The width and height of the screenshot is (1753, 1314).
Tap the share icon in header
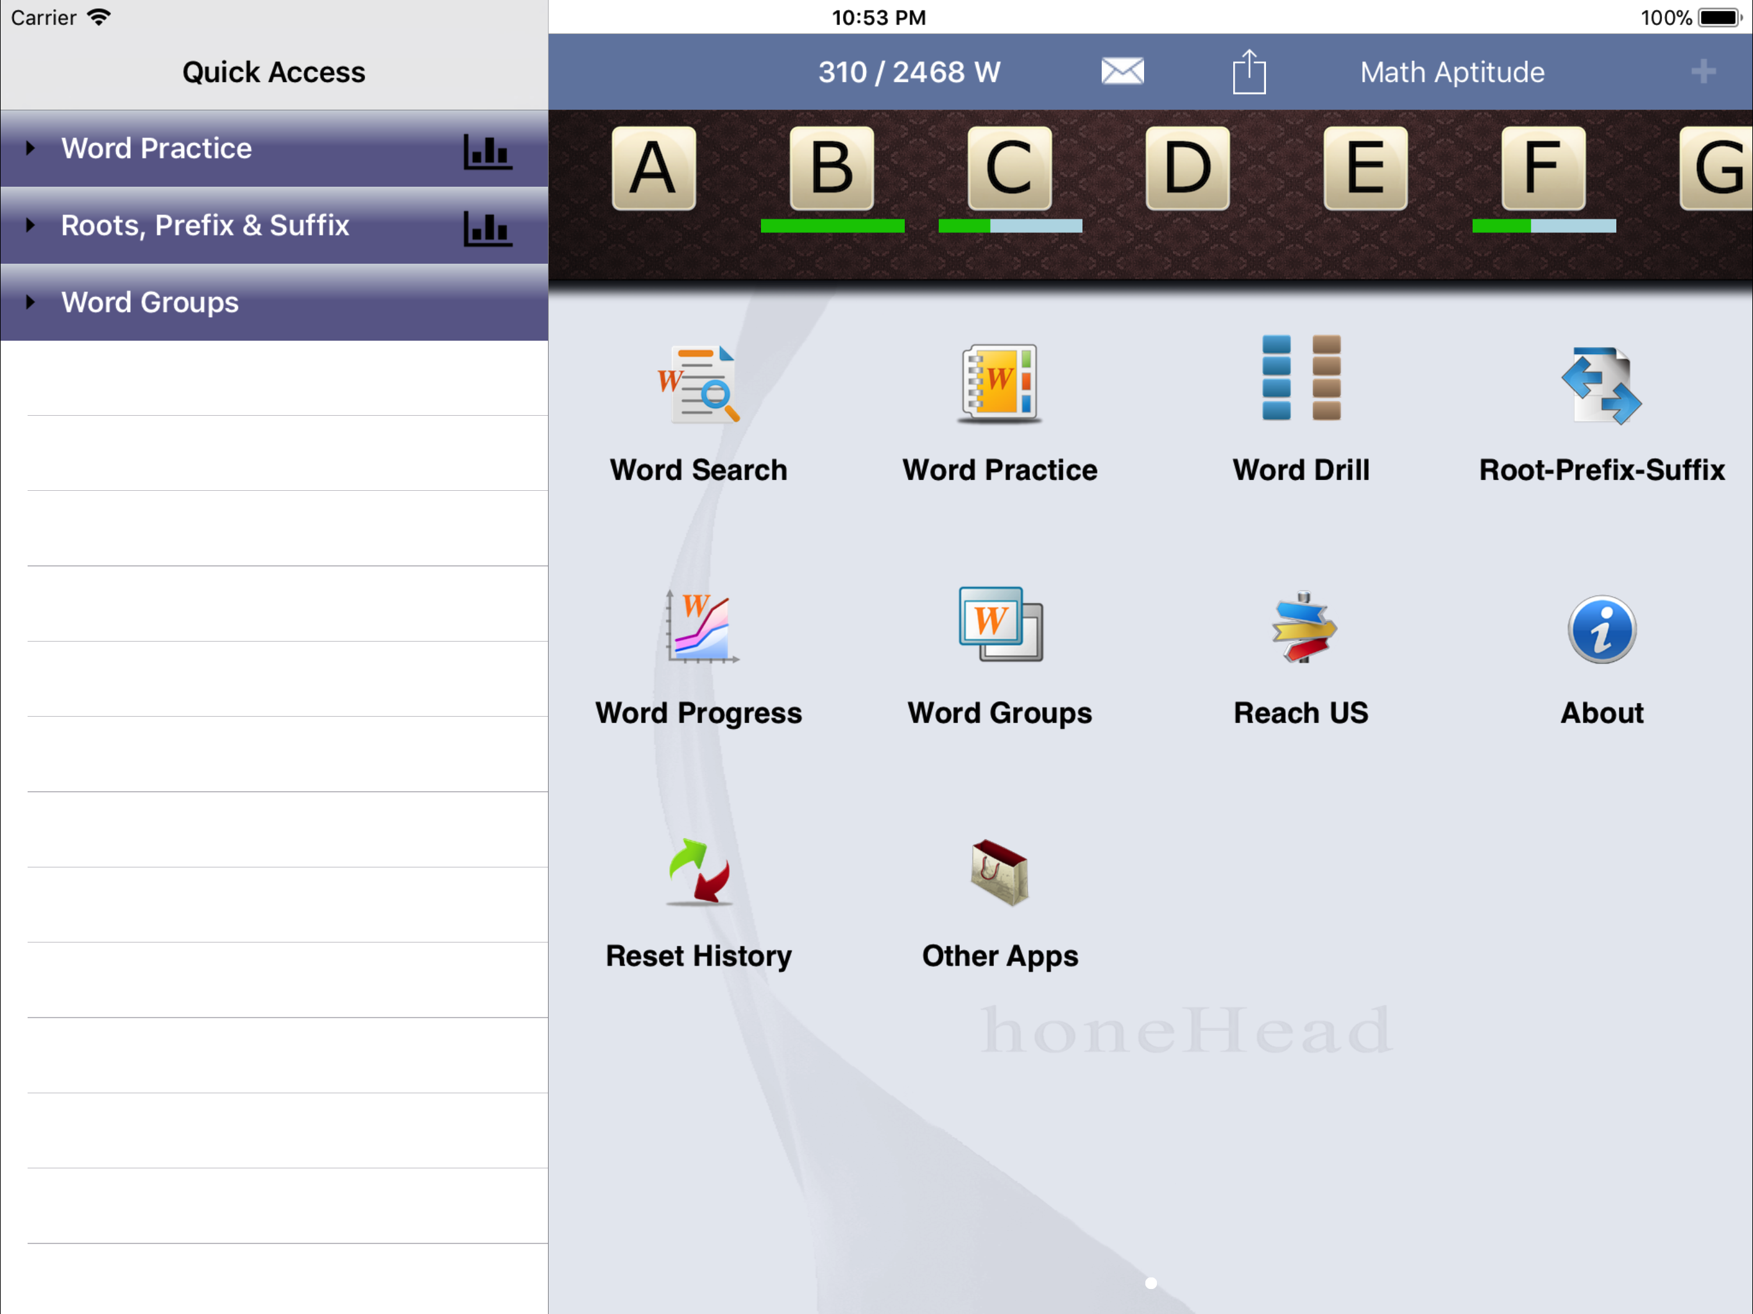coord(1248,72)
